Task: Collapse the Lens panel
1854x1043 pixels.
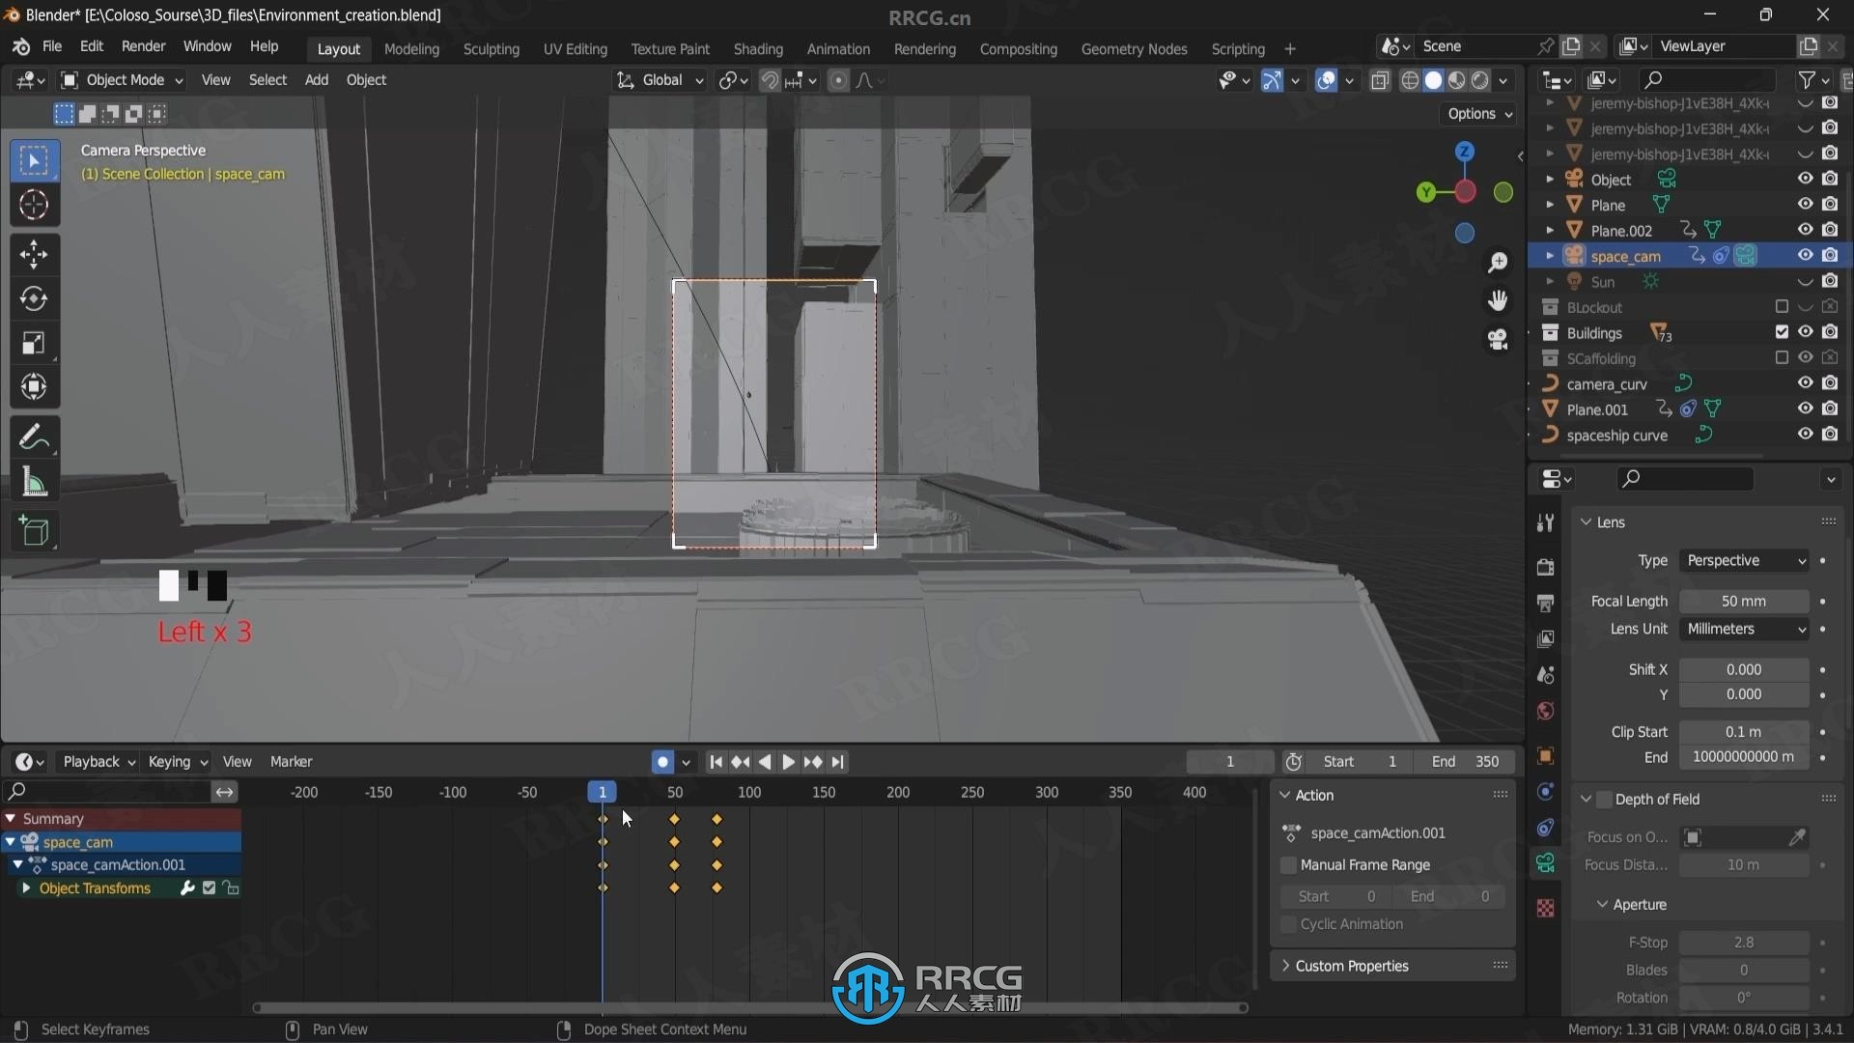Action: 1586,522
